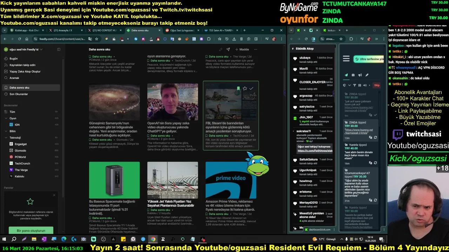Open the Feedly Chrome window tab search dropdown

(x=5, y=30)
